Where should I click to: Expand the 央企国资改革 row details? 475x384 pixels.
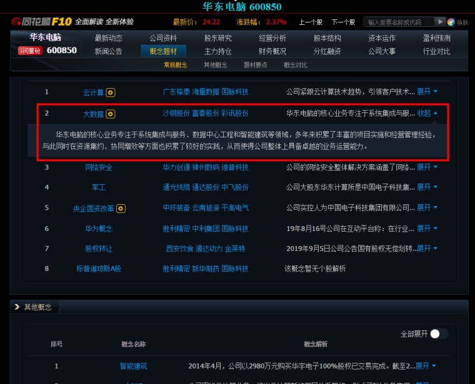(427, 207)
